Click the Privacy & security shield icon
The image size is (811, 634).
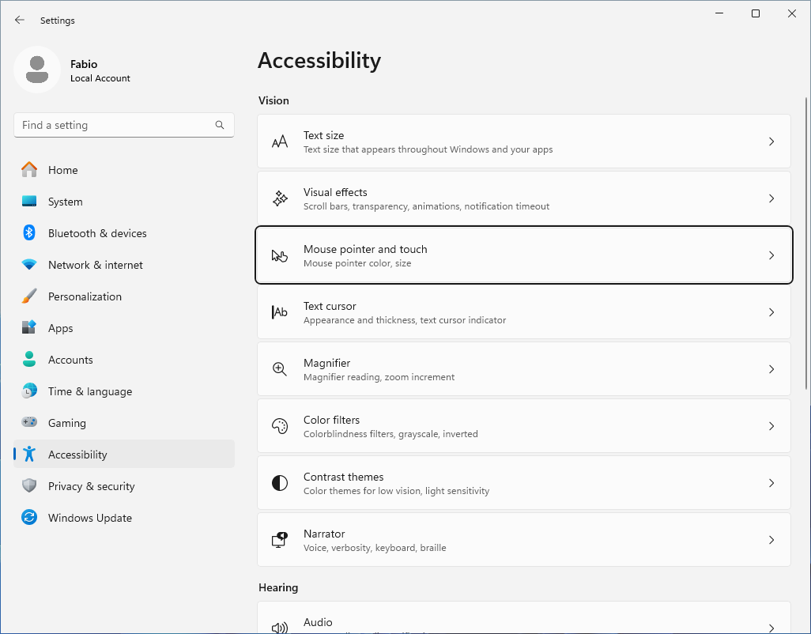[29, 485]
